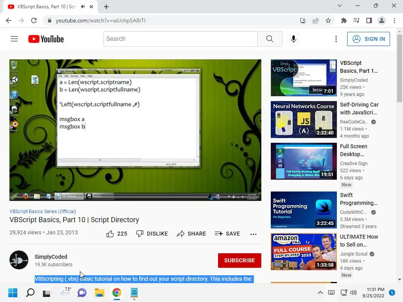Install app icon in address bar
The width and height of the screenshot is (403, 302).
click(303, 20)
